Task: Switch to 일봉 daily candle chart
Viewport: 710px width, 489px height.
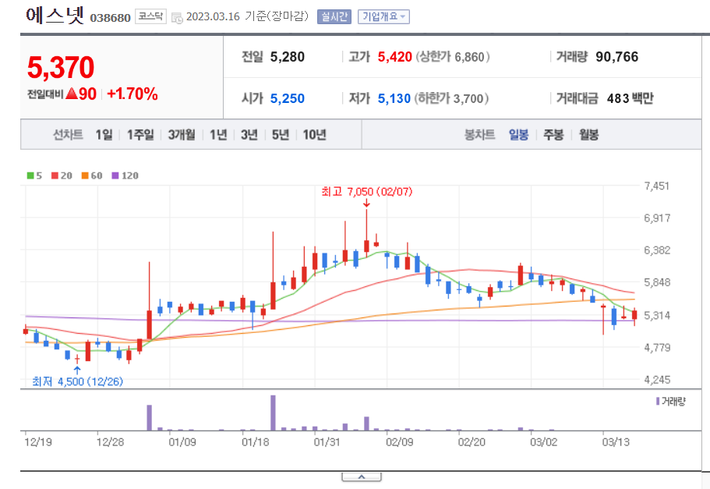Action: 518,135
